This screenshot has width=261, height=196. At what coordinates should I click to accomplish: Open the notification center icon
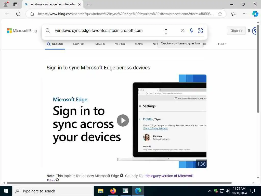(x=253, y=191)
